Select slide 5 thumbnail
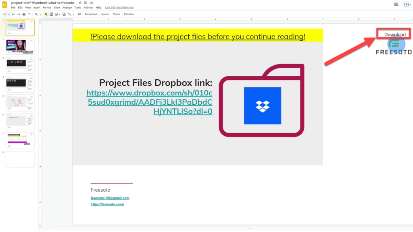Screen dimensions: 413x232 (20, 103)
